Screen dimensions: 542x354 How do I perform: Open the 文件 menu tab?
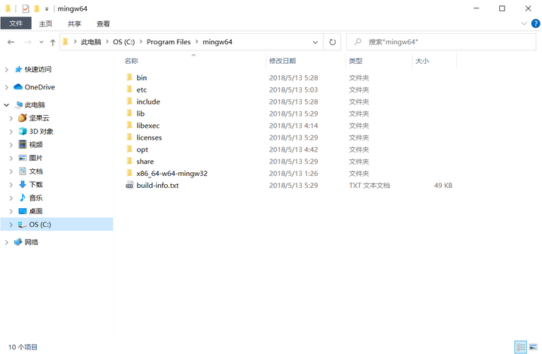(16, 23)
